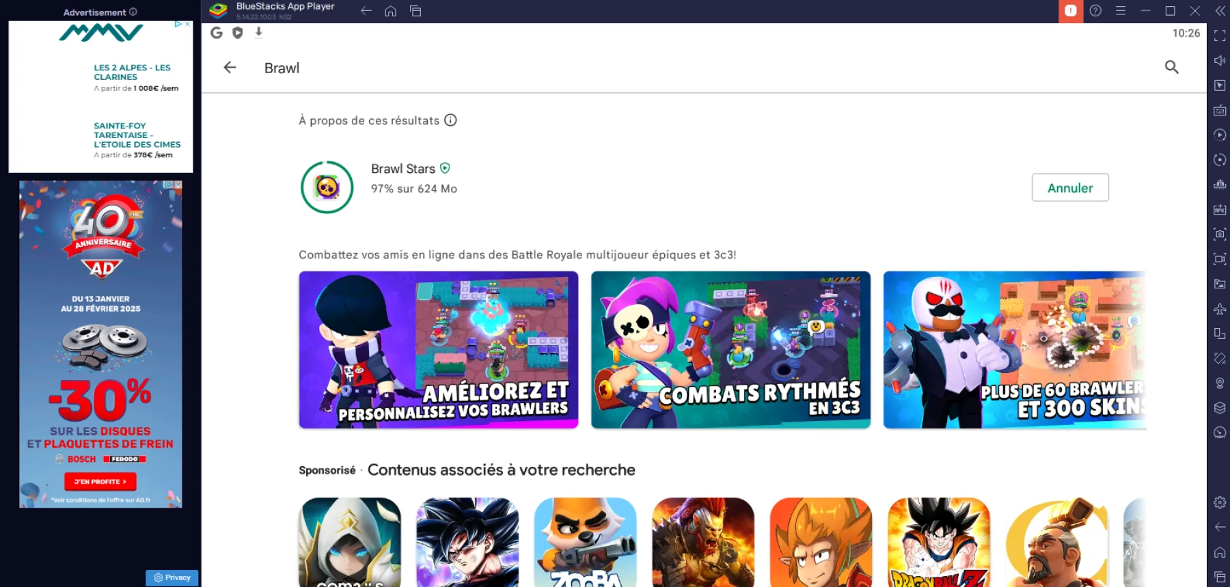This screenshot has width=1230, height=587.
Task: Click the sidebar recent apps icon at bottom
Action: pos(1220,577)
